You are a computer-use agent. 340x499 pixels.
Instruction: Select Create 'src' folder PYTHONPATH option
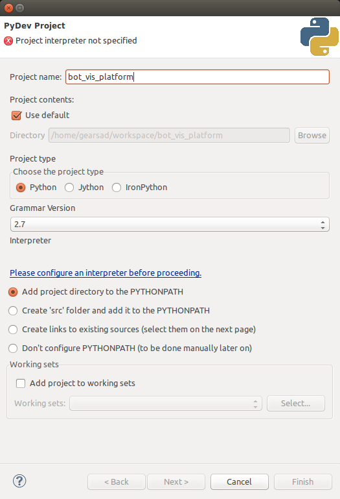(13, 311)
